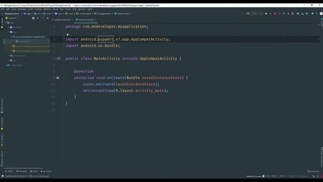Click the Material Oceanic theme color swatch

click(263, 176)
